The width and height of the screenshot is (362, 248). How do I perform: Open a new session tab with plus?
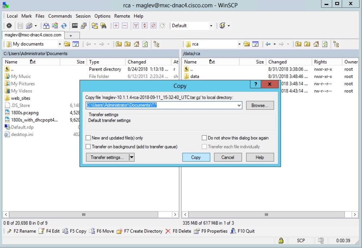tap(71, 35)
